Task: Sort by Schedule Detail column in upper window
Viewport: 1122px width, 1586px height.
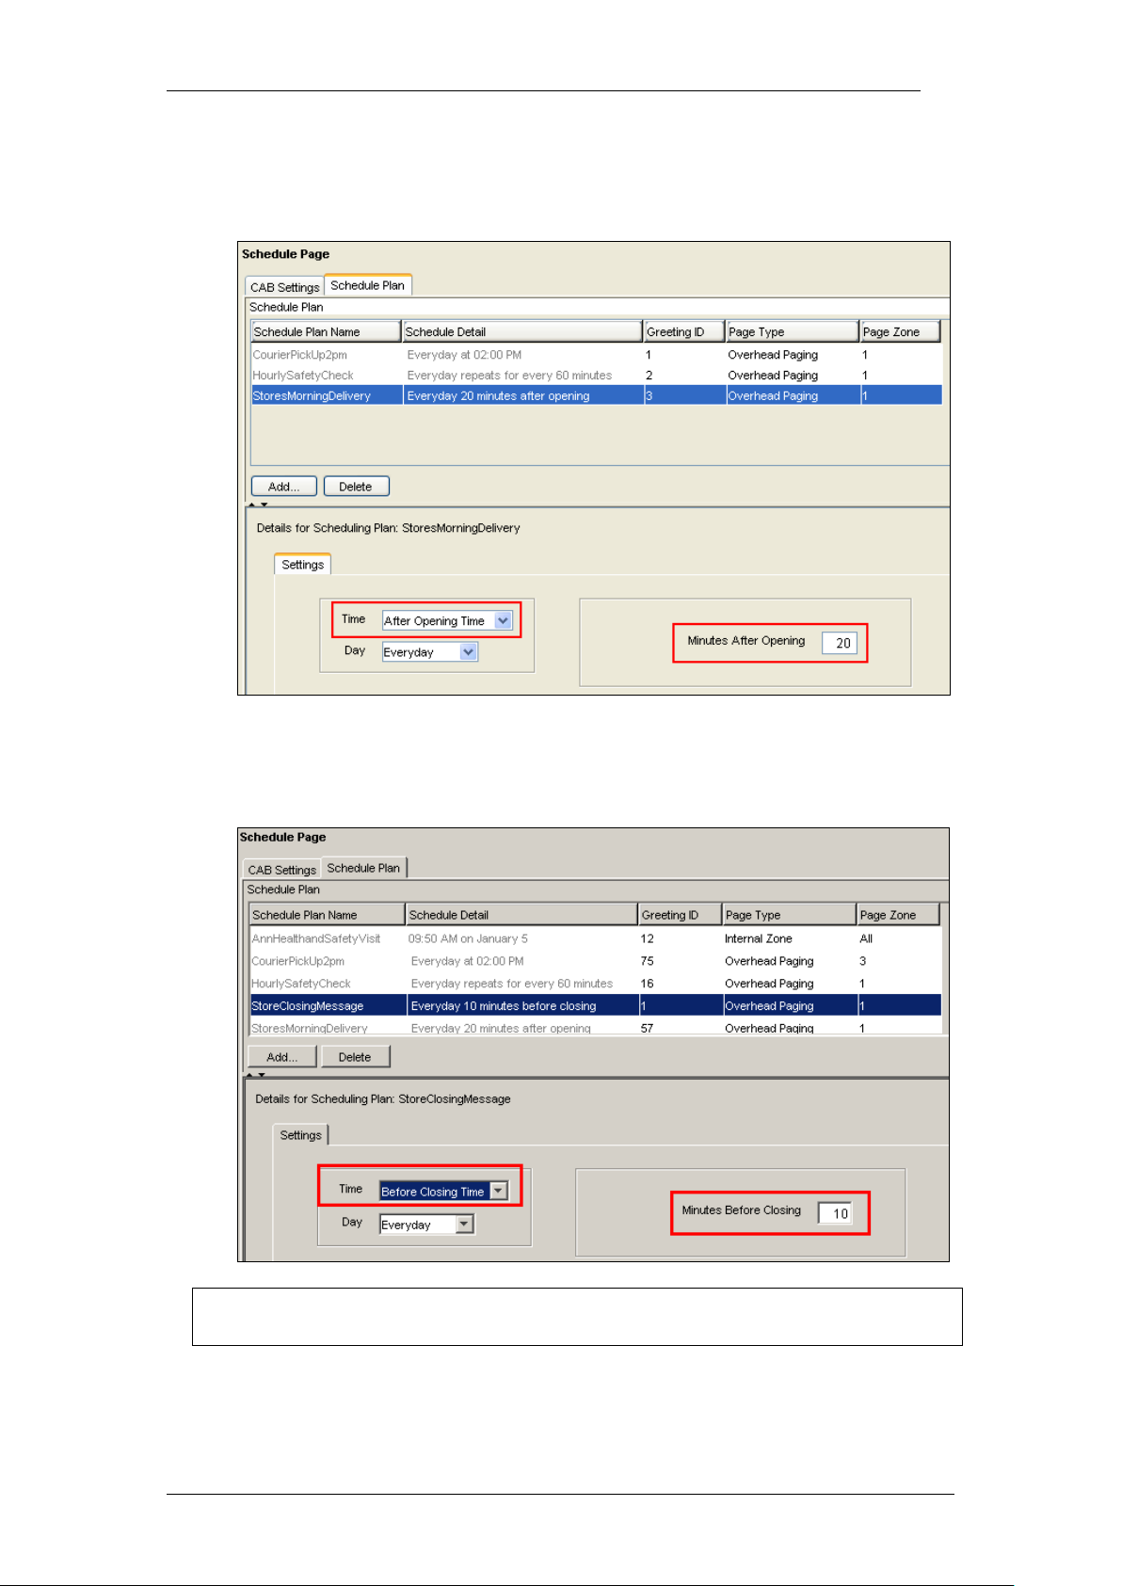Action: click(x=522, y=331)
